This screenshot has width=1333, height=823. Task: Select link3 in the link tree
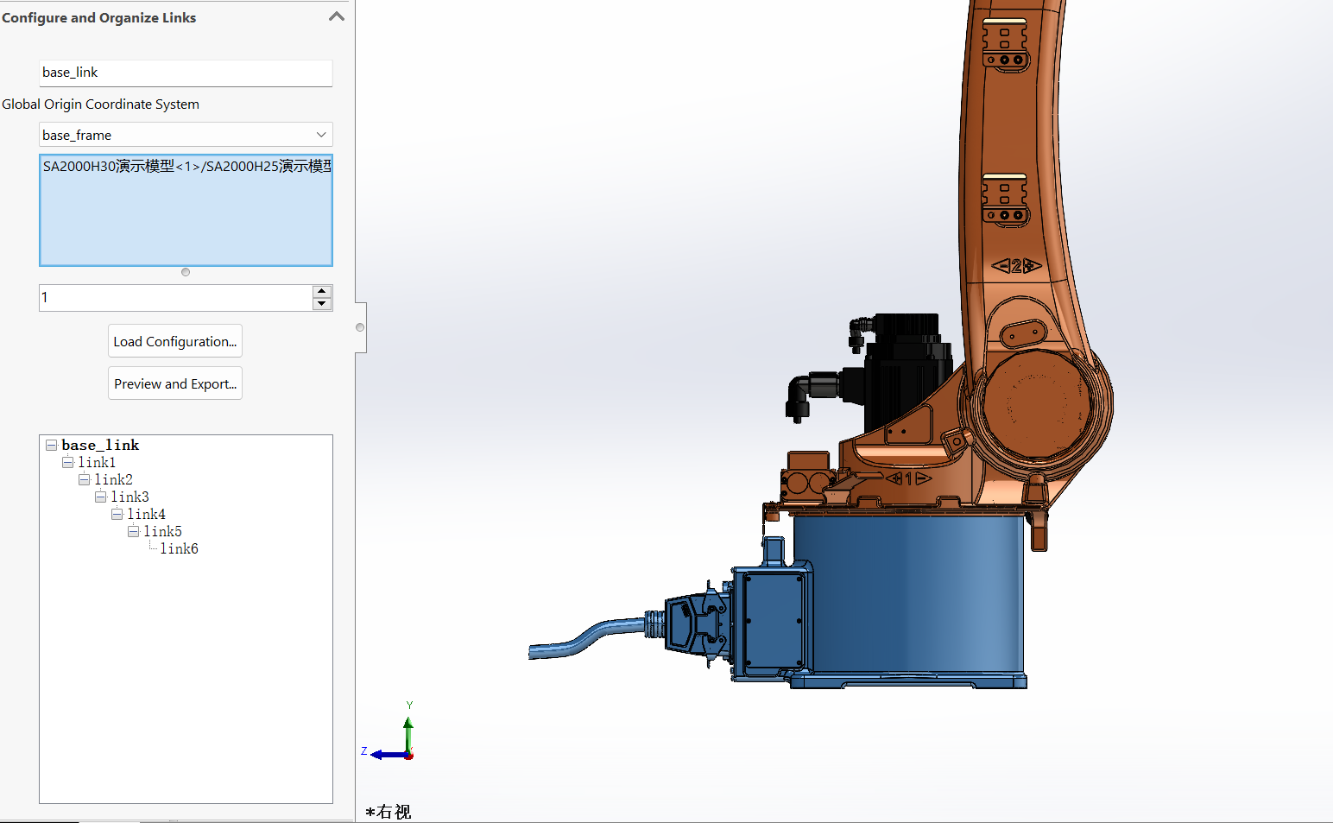click(x=130, y=497)
